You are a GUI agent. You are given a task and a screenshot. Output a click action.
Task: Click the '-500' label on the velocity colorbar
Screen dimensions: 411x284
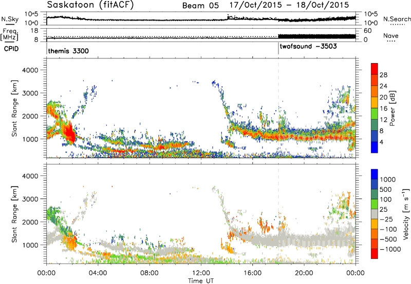[388, 239]
